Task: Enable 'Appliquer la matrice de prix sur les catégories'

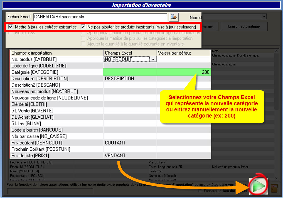Action: [83, 38]
